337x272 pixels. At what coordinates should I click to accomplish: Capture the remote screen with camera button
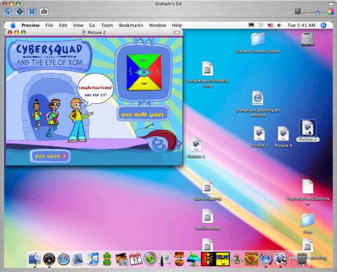44,12
